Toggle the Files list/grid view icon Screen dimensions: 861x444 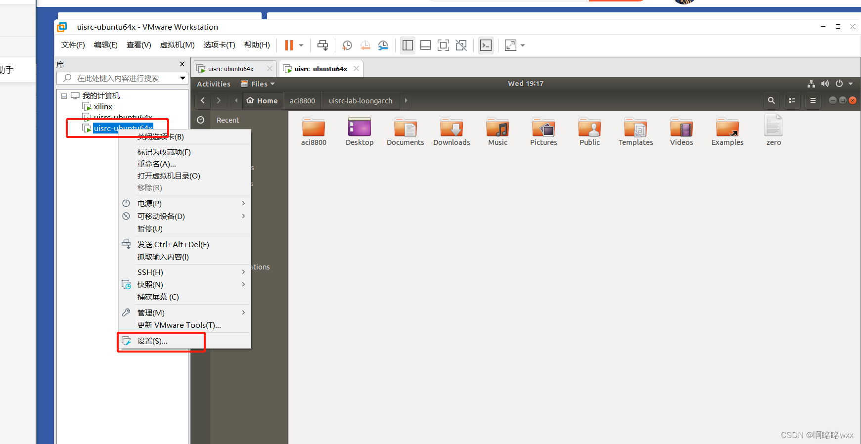pyautogui.click(x=792, y=100)
